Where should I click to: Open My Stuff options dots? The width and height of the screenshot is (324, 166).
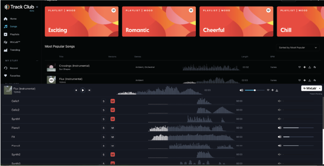[37, 61]
